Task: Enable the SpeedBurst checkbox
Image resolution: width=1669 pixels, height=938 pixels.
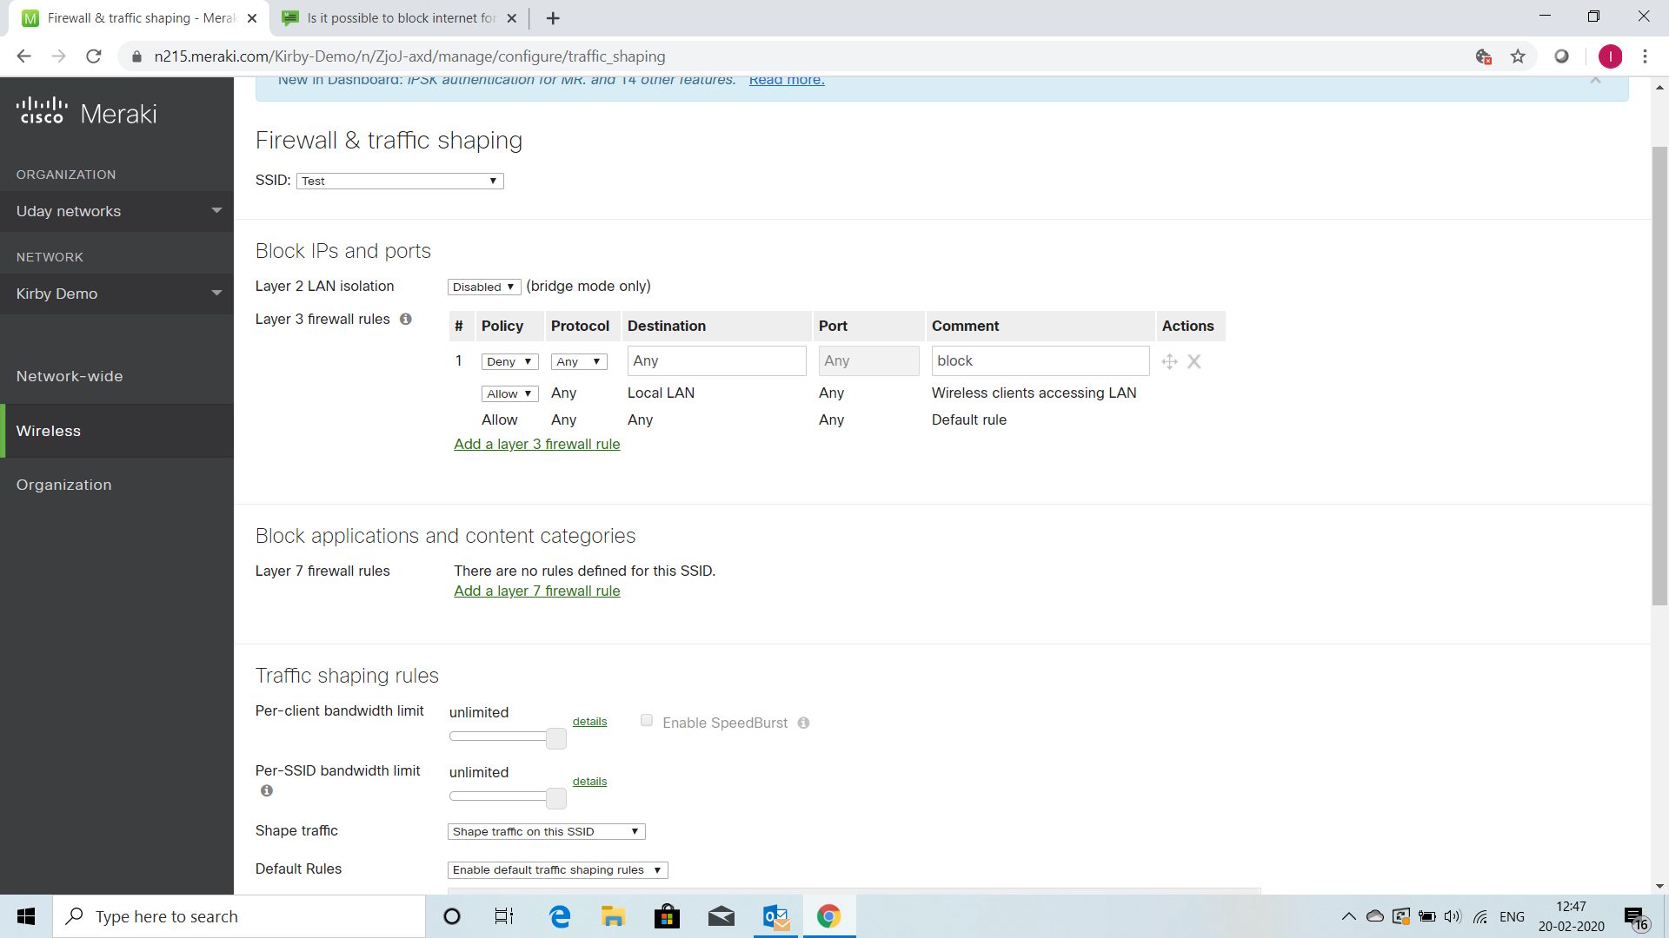Action: point(646,720)
